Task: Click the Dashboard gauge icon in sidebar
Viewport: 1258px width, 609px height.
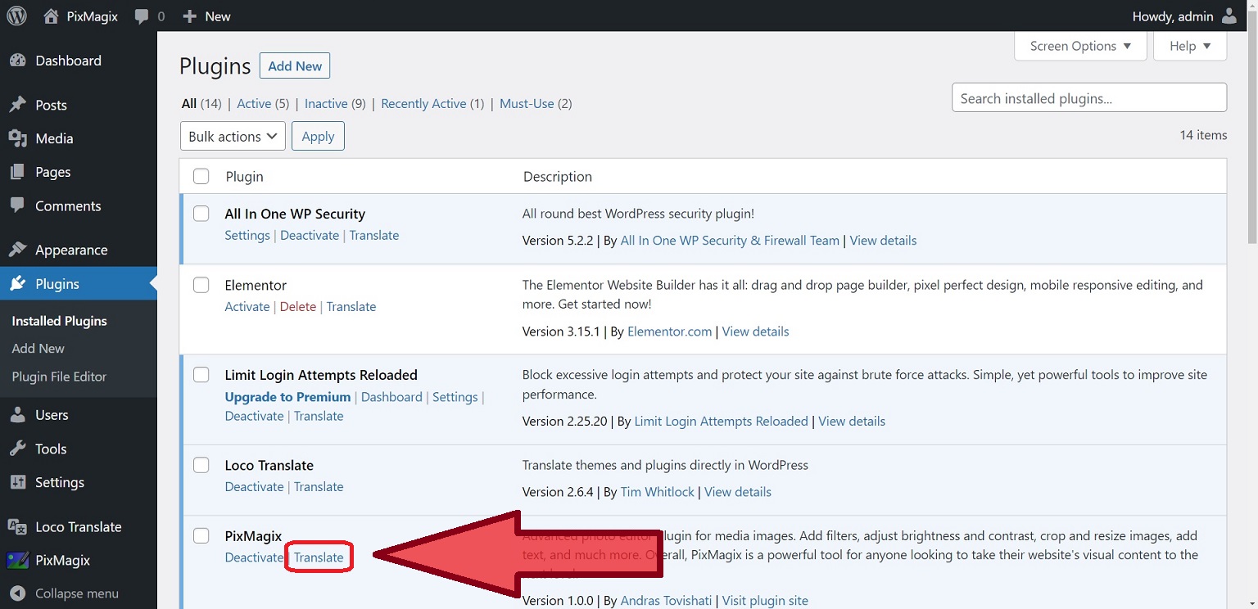Action: 17,61
